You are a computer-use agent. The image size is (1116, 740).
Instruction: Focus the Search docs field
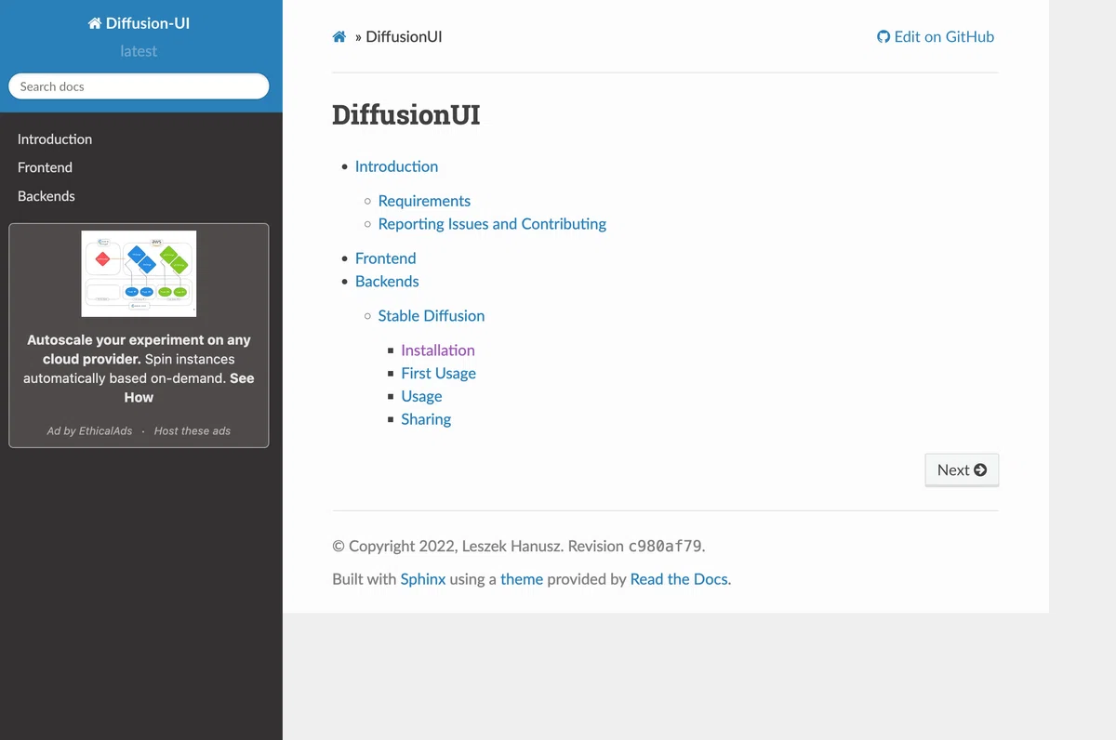coord(139,86)
